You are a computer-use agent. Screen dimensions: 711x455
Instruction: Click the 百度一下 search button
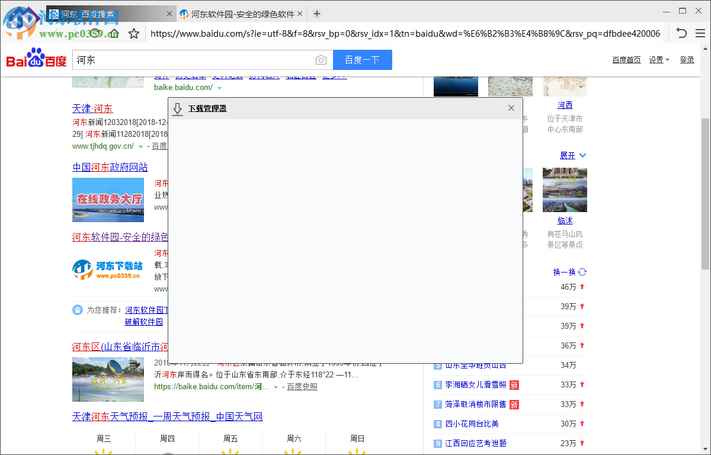[x=362, y=60]
